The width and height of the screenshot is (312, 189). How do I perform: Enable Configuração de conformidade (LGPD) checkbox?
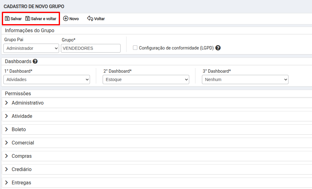[x=135, y=48]
